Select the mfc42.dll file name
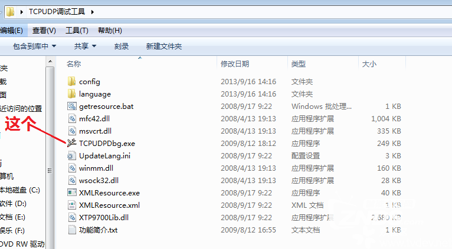Image resolution: width=452 pixels, height=249 pixels. 94,119
